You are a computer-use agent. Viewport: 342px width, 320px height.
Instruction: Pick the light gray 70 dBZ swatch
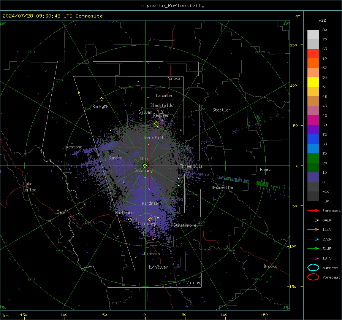point(313,44)
